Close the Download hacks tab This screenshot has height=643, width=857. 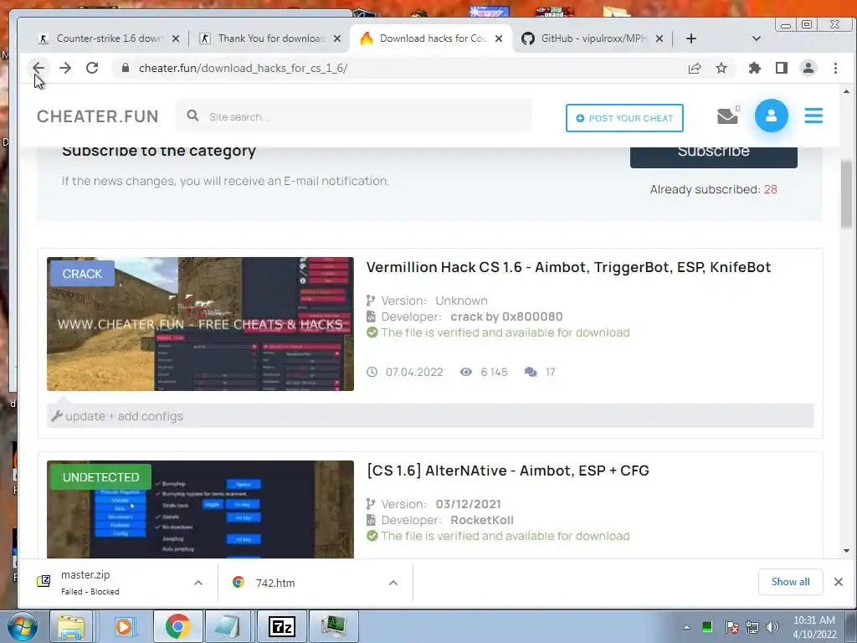click(499, 39)
